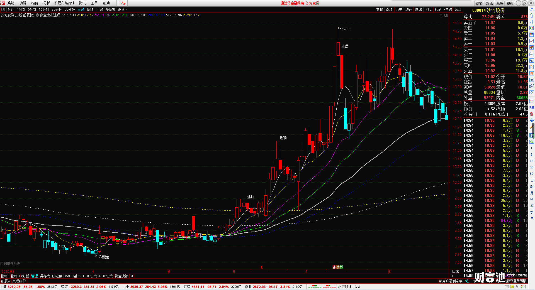Open the 多周期 multi-period view

coord(110,9)
